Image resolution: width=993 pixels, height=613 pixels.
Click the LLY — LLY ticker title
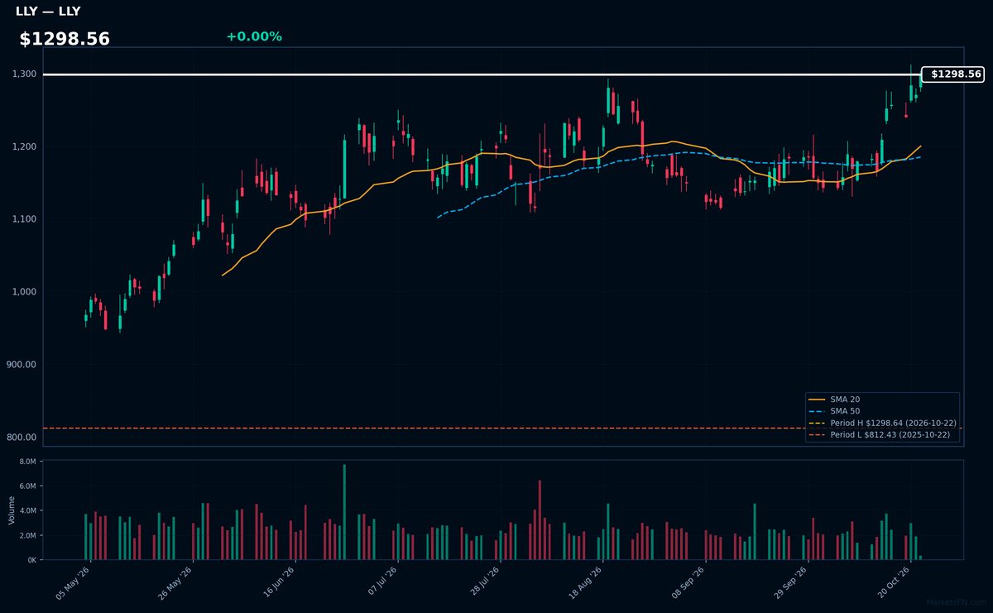tap(48, 12)
